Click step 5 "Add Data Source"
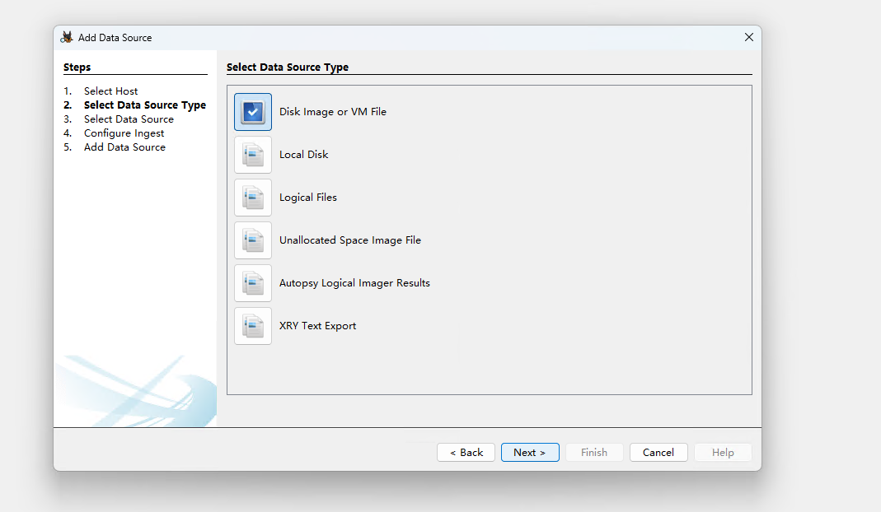Viewport: 881px width, 512px height. [124, 147]
